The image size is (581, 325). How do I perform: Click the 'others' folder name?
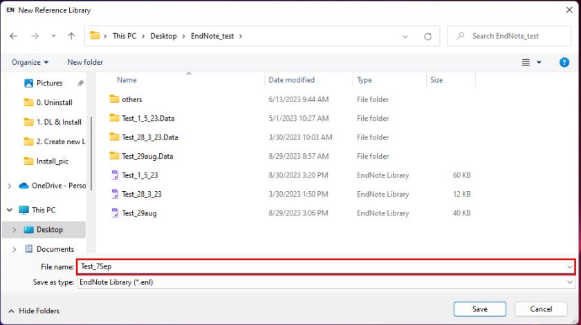132,99
